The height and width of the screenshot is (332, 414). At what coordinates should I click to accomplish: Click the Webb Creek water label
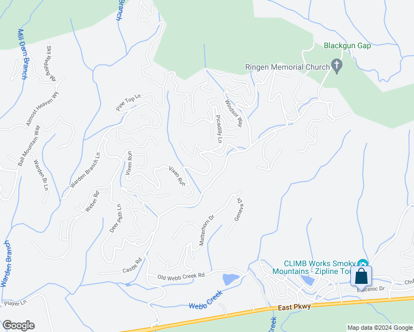pyautogui.click(x=206, y=300)
